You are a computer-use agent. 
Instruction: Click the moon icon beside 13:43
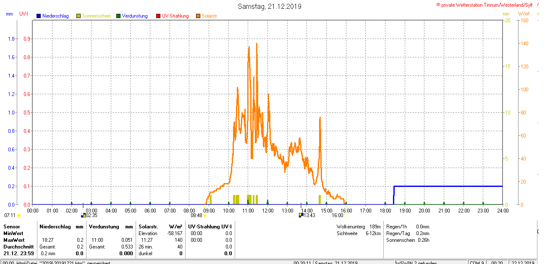[x=301, y=215]
